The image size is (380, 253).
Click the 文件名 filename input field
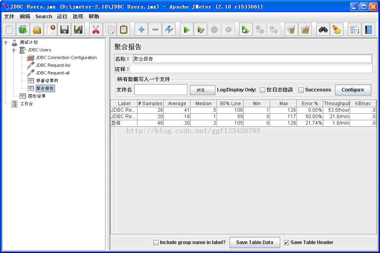161,90
